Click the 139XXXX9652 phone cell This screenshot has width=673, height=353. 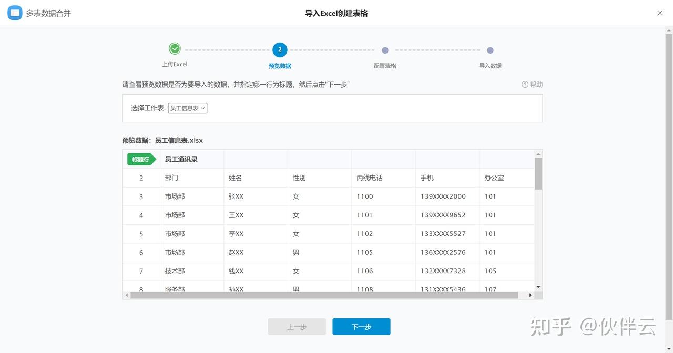coord(447,215)
